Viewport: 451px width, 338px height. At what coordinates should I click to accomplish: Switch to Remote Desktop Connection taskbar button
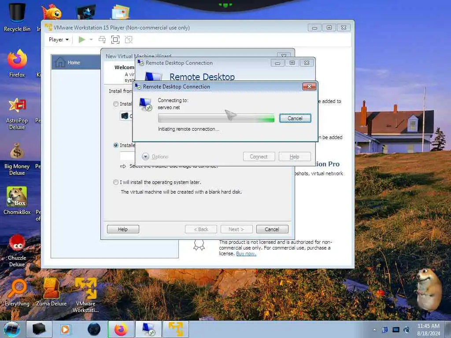point(148,329)
